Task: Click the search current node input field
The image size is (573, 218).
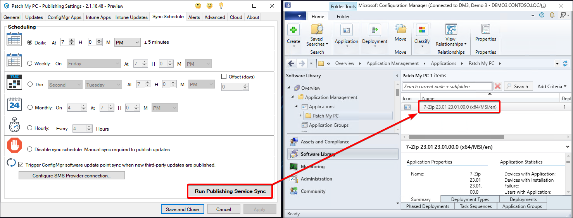Action: [x=447, y=87]
